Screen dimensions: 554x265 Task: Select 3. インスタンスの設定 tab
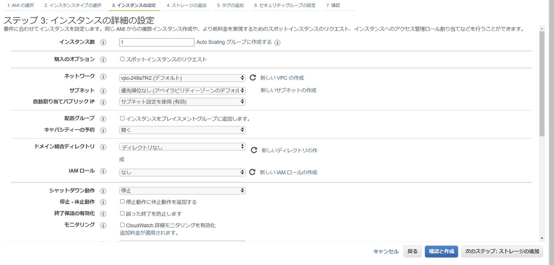pos(134,5)
